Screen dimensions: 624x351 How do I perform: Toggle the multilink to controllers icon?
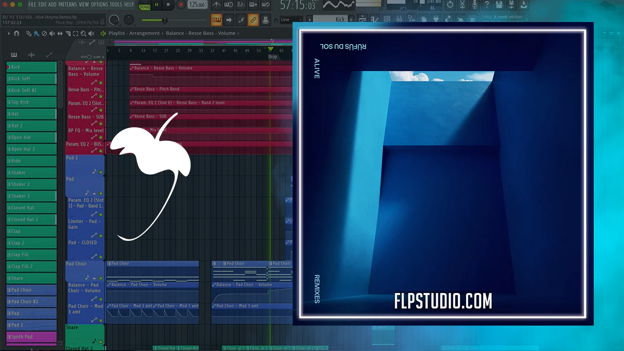(253, 20)
